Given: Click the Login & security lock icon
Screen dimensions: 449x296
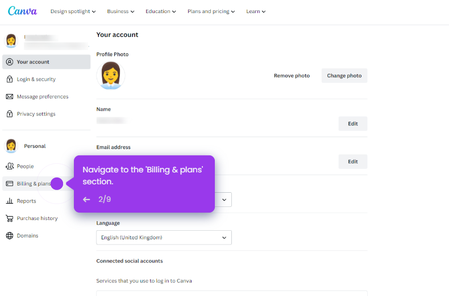Looking at the screenshot, I should pos(10,79).
